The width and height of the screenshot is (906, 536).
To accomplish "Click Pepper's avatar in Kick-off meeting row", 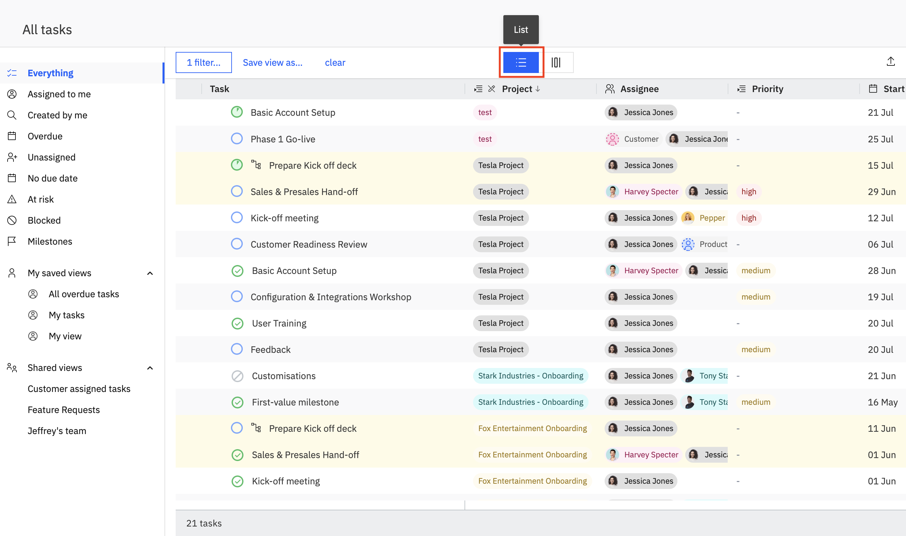I will click(x=688, y=218).
